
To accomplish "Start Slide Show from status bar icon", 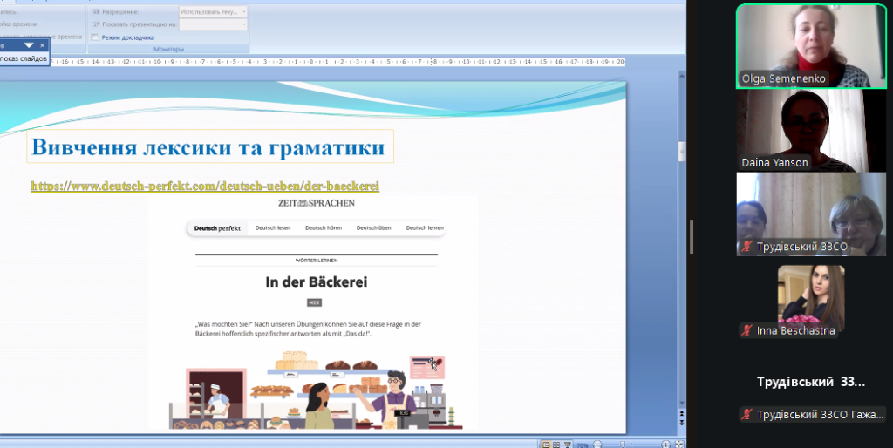I will pos(566,444).
